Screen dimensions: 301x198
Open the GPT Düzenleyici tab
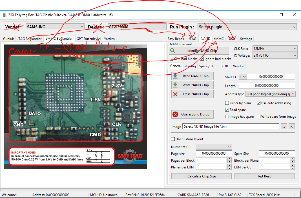pyautogui.click(x=89, y=39)
